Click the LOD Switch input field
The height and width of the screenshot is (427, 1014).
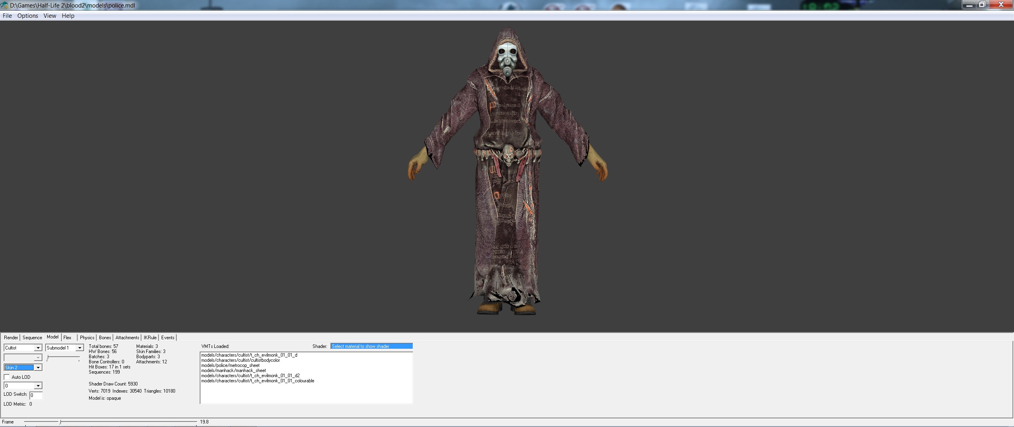coord(36,395)
